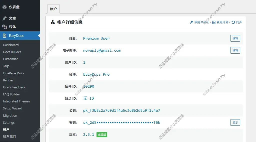Click the 插件 ID: field label
This screenshot has width=256, height=142.
click(71, 86)
